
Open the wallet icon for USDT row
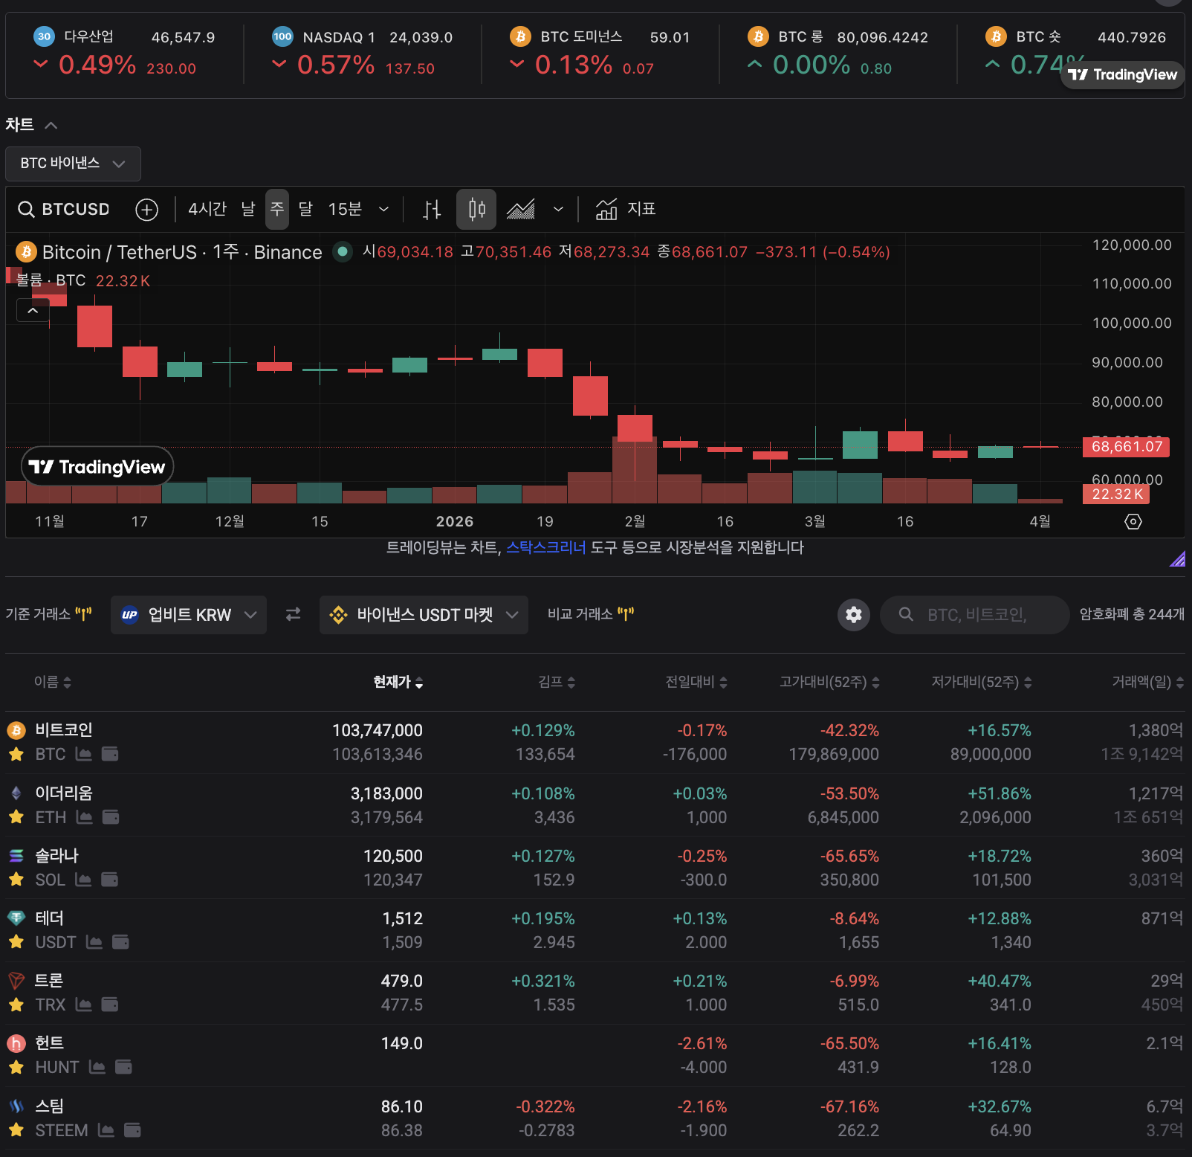click(120, 943)
